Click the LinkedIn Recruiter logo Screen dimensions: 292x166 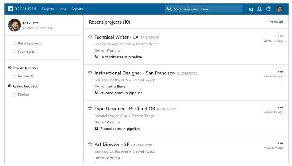[x=22, y=9]
